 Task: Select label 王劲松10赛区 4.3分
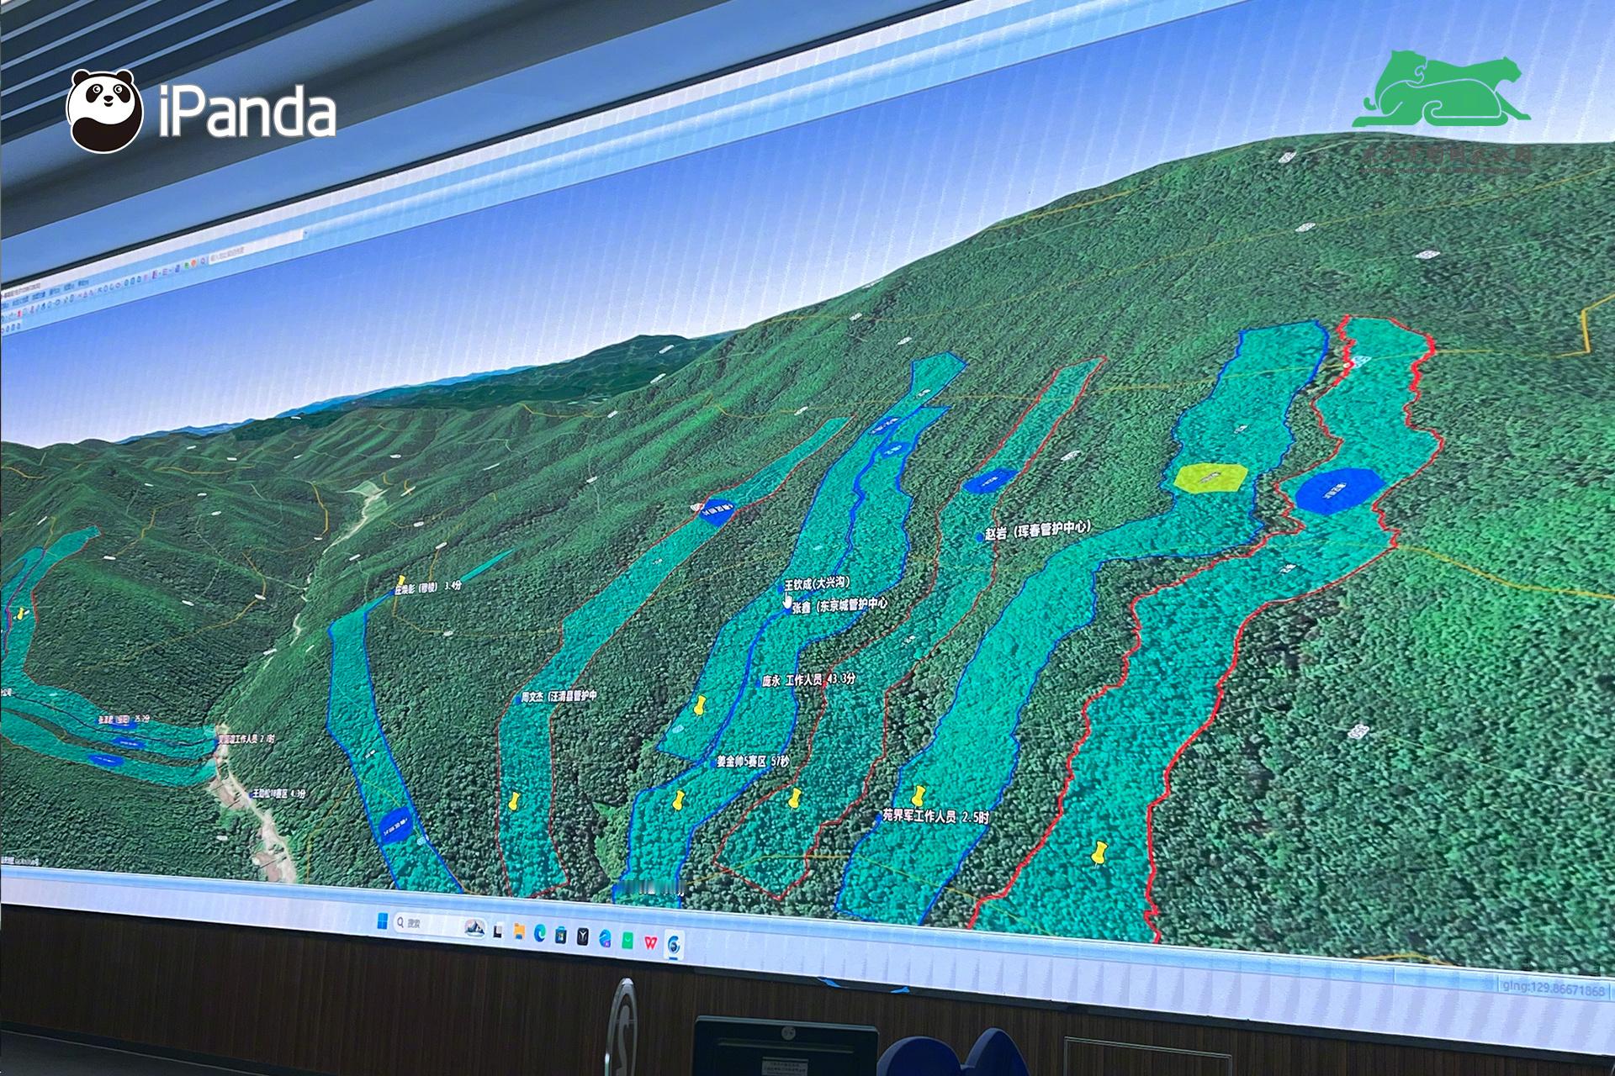[x=278, y=794]
